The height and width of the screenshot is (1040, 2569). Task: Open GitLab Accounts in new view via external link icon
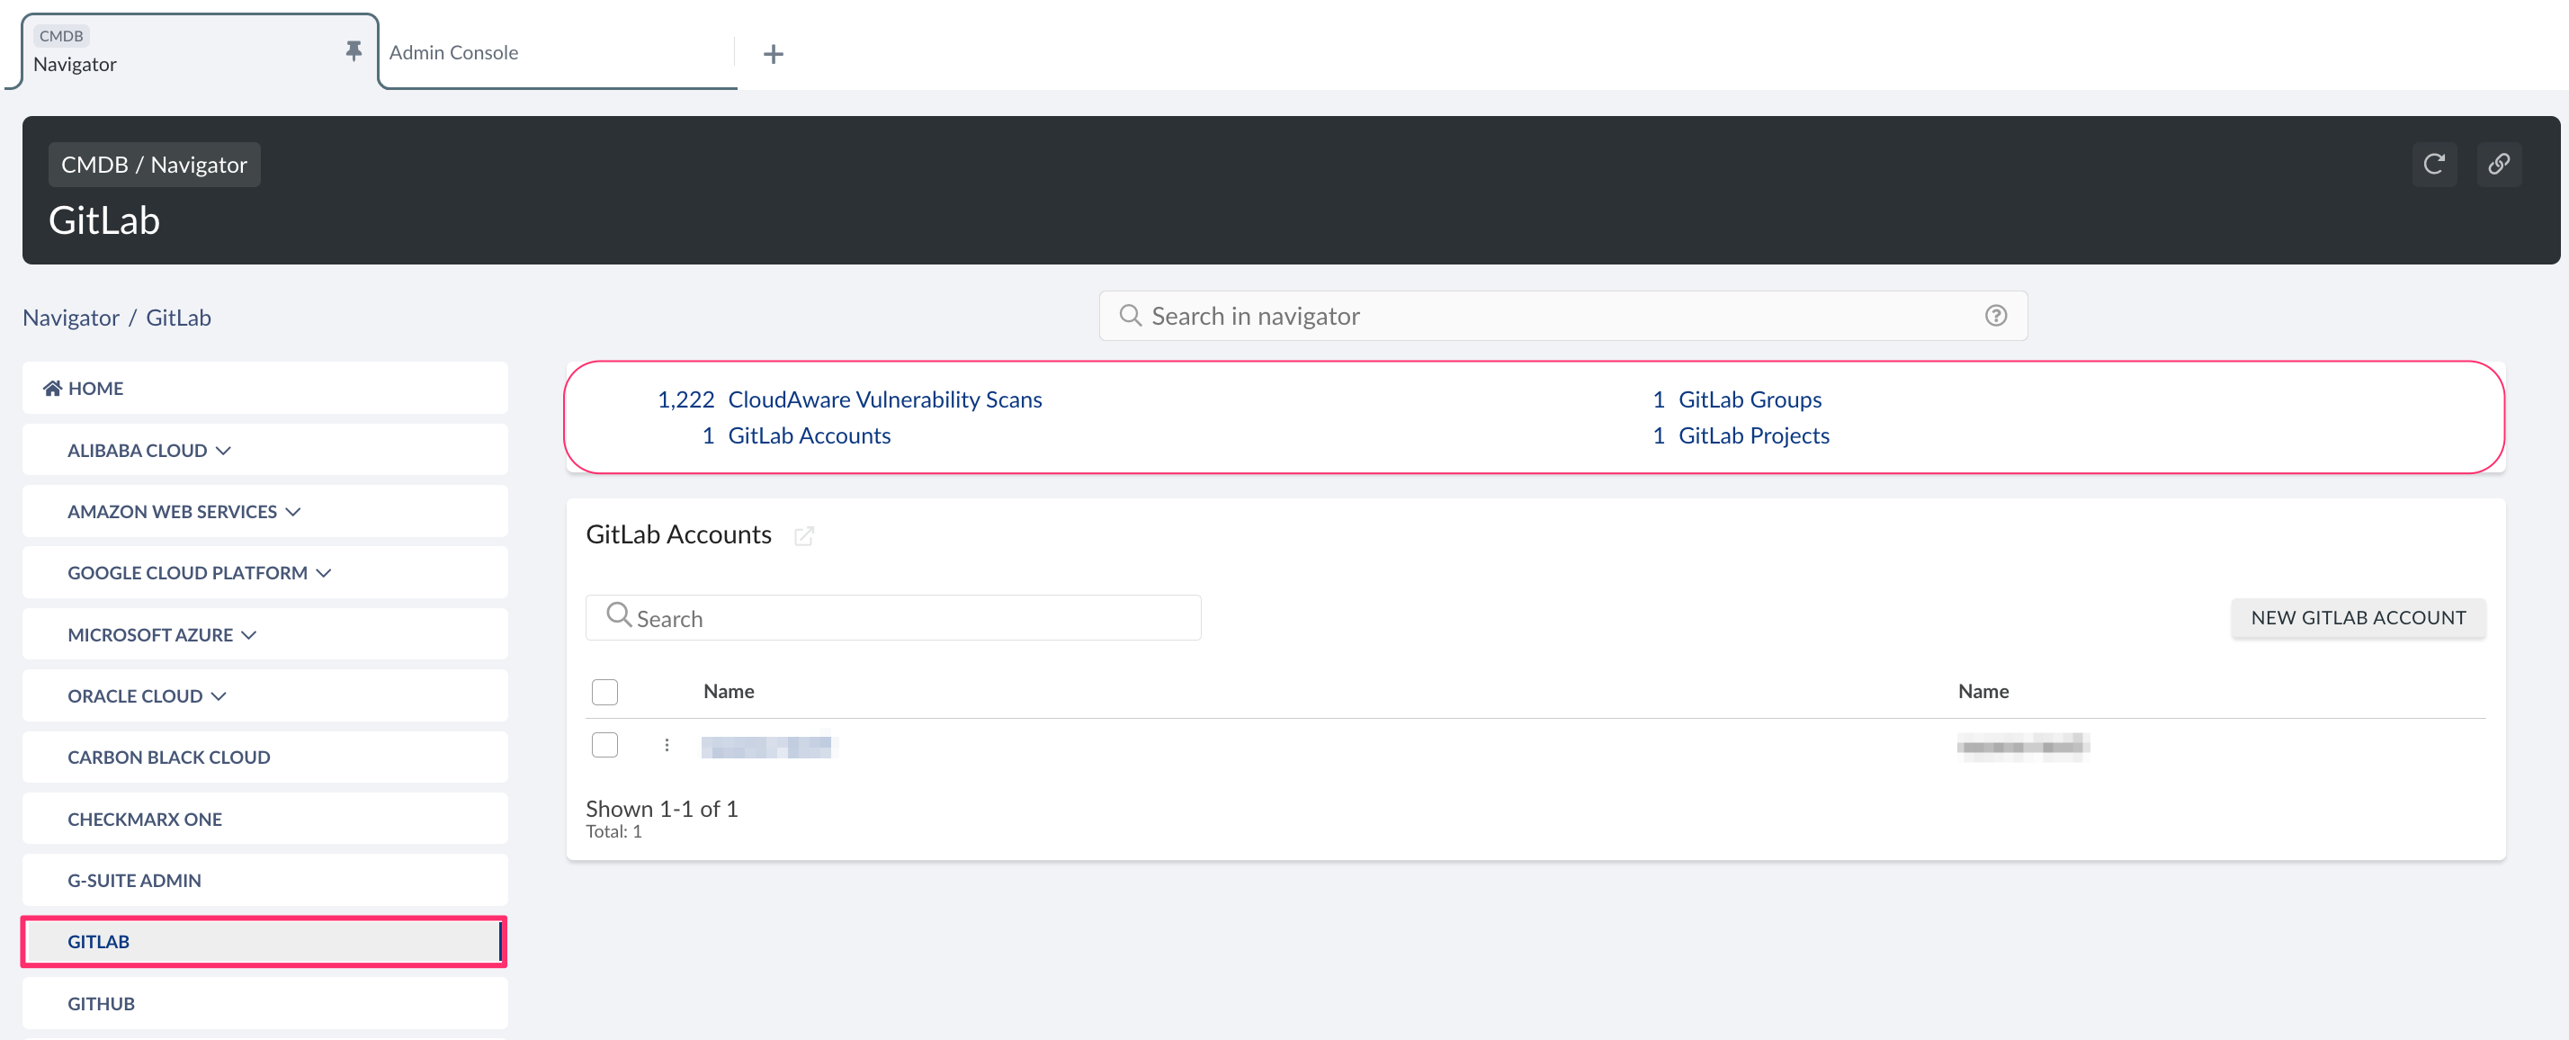click(x=805, y=535)
